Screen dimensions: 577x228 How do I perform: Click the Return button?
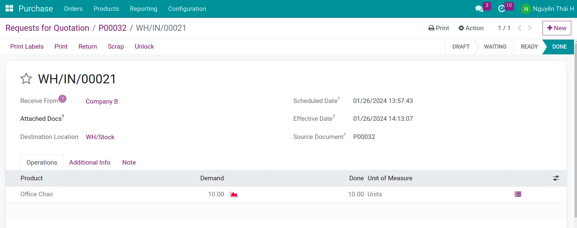[88, 47]
